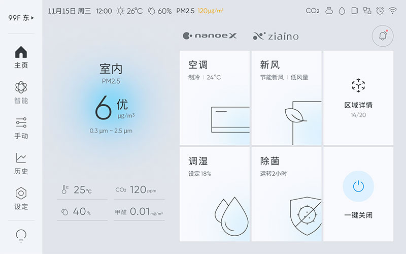View the 历史 history tab
This screenshot has height=254, width=406.
[x=21, y=164]
